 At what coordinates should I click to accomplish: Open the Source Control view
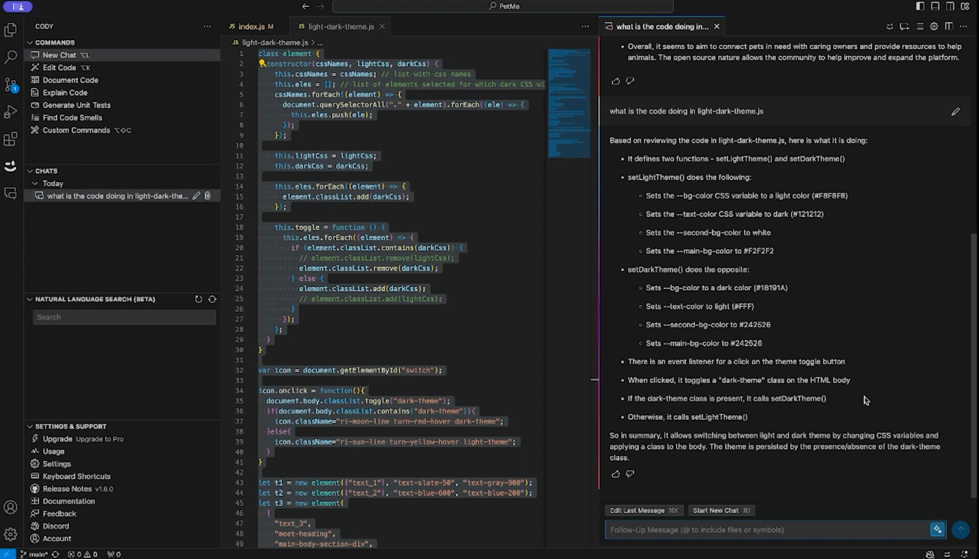point(10,84)
